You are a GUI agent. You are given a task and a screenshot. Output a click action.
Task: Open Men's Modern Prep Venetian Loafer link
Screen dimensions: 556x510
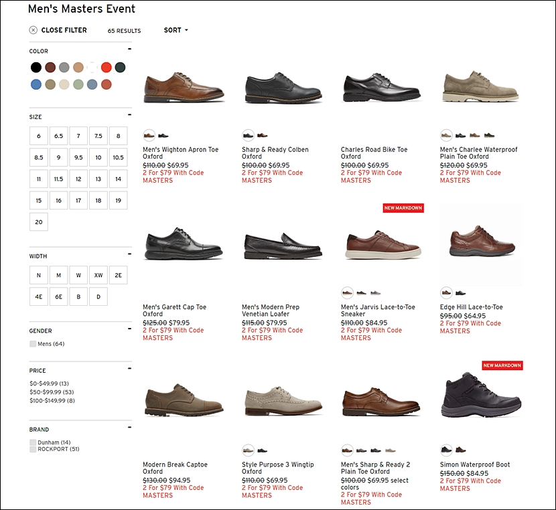(271, 311)
